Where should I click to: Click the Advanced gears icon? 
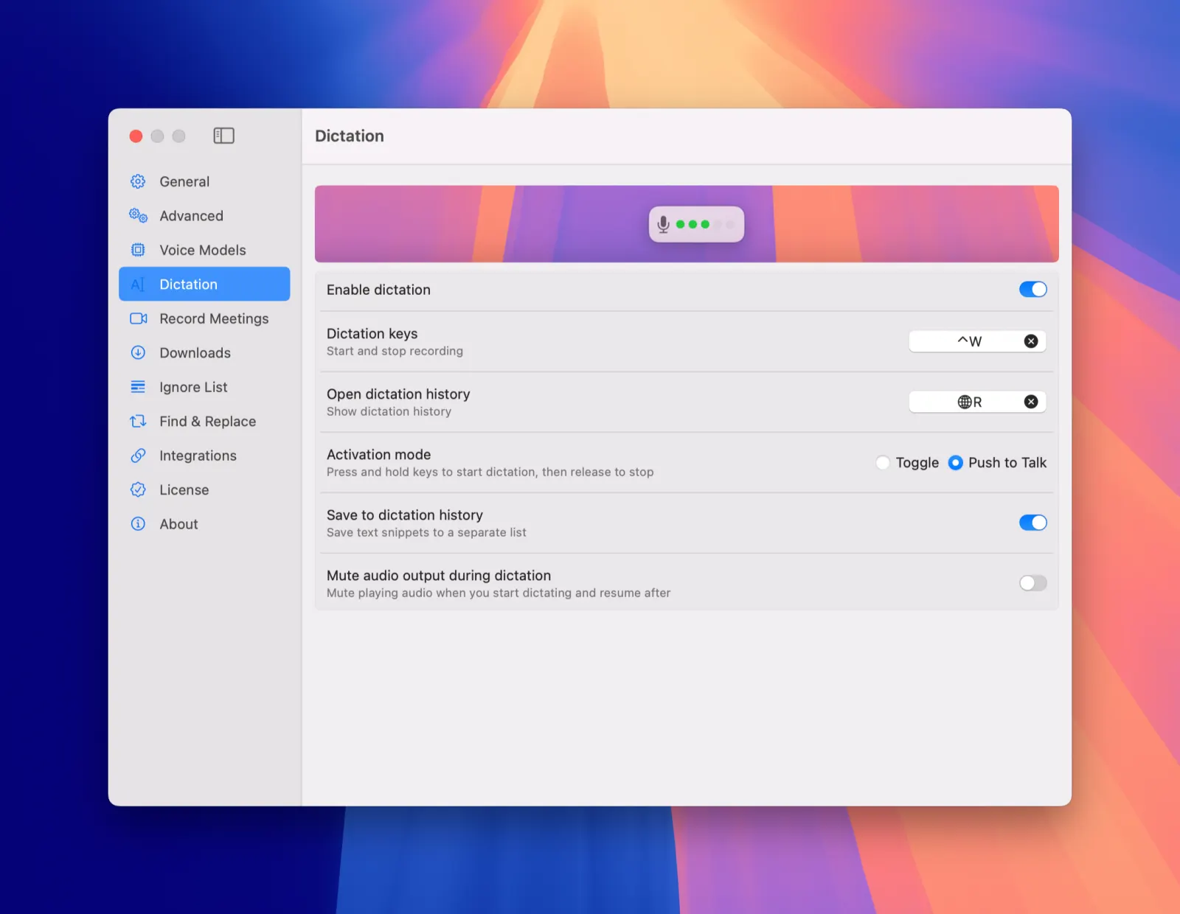pos(138,215)
